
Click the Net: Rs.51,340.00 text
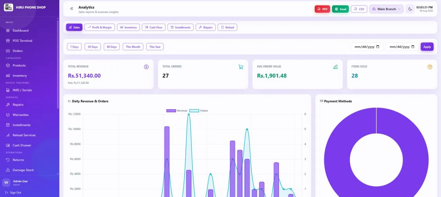pyautogui.click(x=78, y=83)
